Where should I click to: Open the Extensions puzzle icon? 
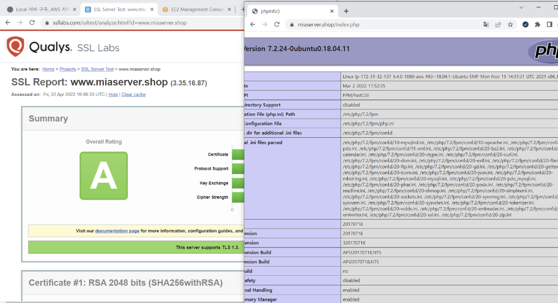click(538, 24)
